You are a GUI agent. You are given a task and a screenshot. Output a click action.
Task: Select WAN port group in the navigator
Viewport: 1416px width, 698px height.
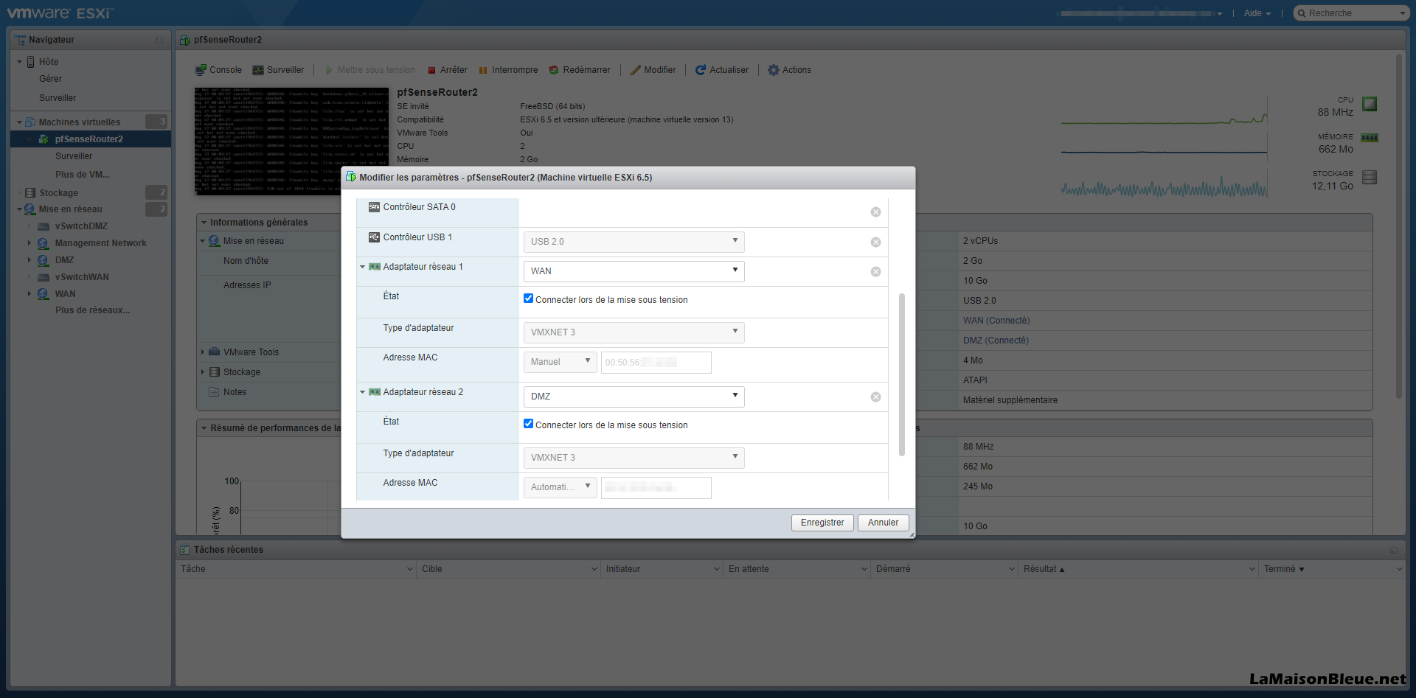coord(65,294)
